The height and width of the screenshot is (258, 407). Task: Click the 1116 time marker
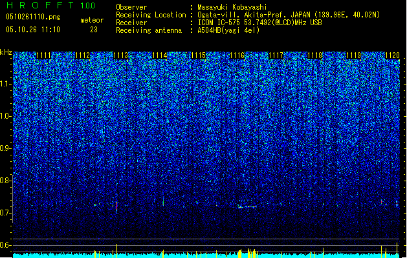click(237, 55)
